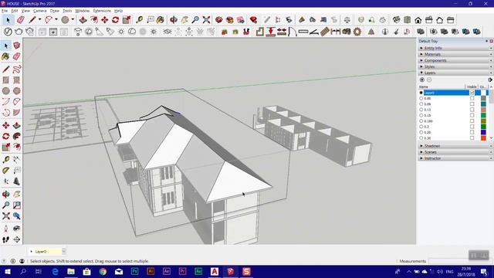Check Visible box for layer 0.09

click(472, 104)
